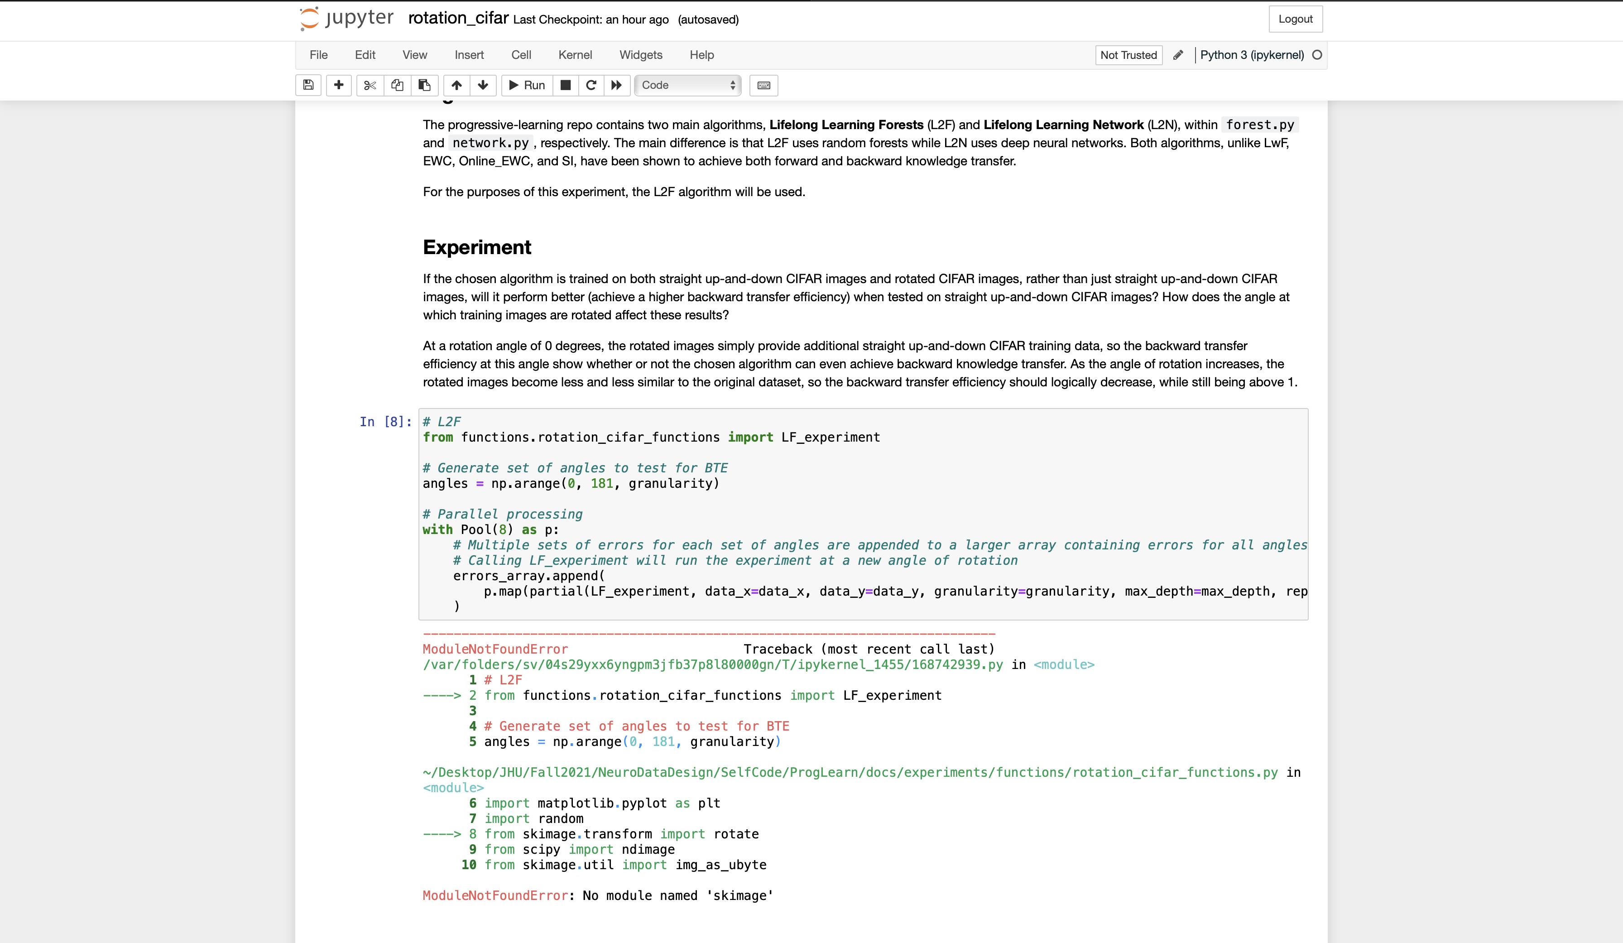This screenshot has width=1623, height=943.
Task: Restart and run all with fast-forward icon
Action: tap(616, 85)
